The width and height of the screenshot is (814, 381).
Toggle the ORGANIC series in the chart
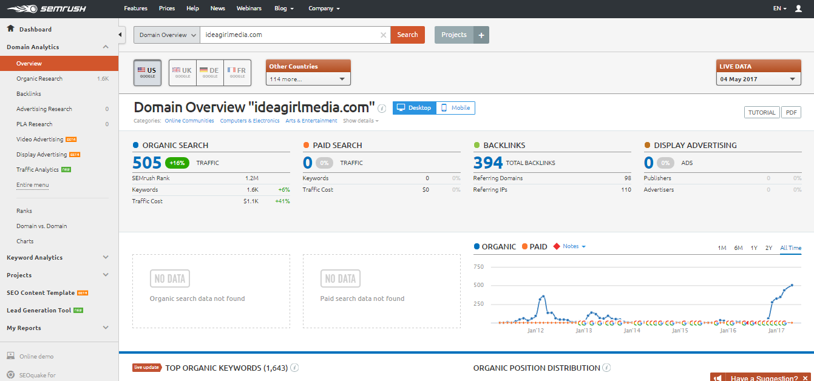pos(495,247)
